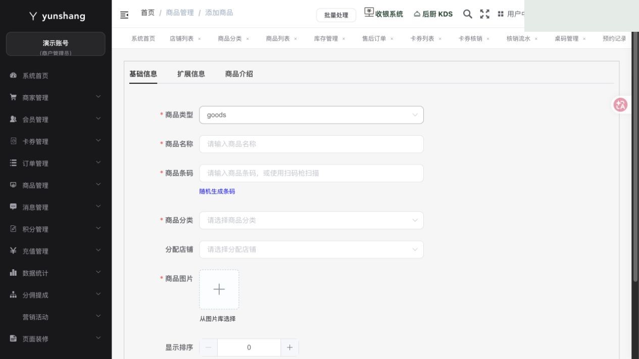
Task: Open the 后厨 KDS link
Action: tap(433, 14)
